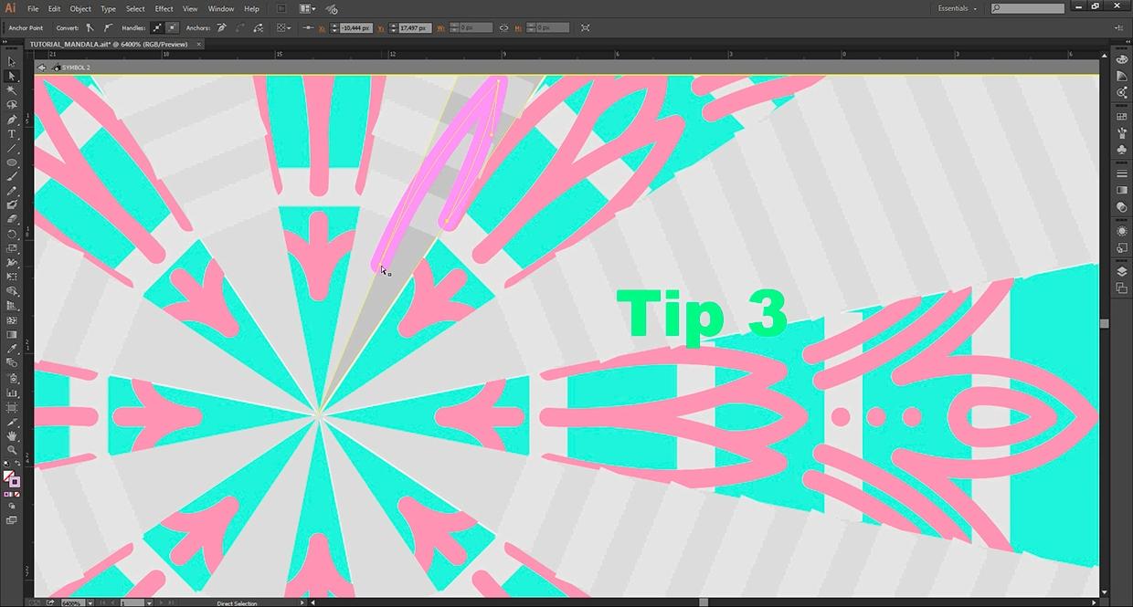This screenshot has width=1133, height=607.
Task: Select the Lasso tool
Action: point(12,105)
